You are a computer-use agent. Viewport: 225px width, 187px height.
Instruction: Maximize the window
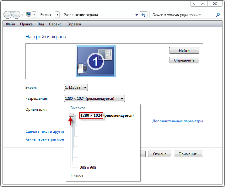click(203, 3)
